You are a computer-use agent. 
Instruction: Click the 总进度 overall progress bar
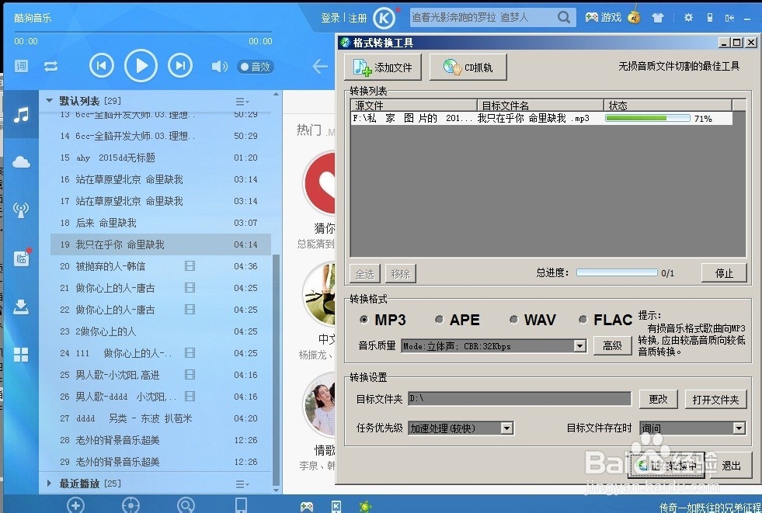point(617,272)
